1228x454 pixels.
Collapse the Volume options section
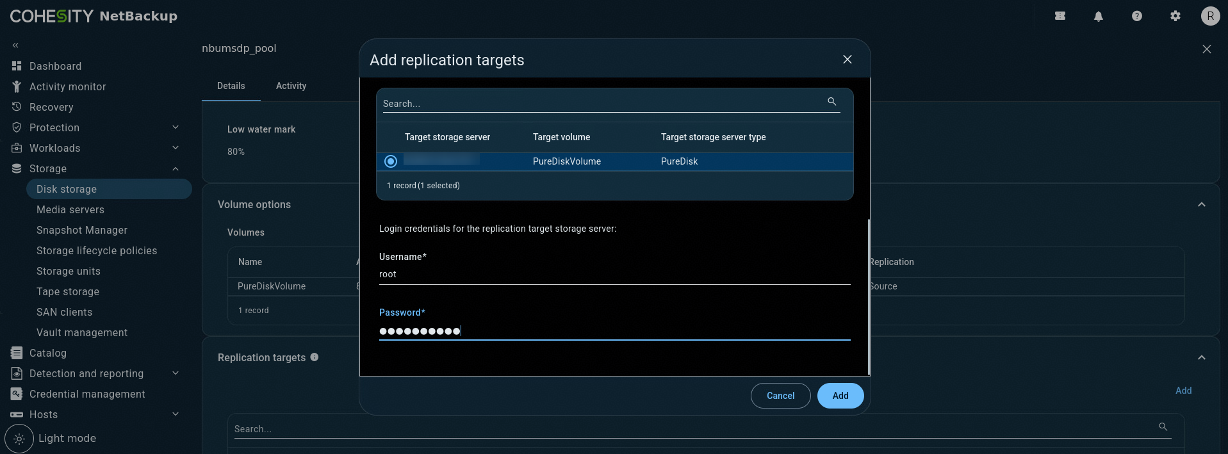(x=1202, y=204)
